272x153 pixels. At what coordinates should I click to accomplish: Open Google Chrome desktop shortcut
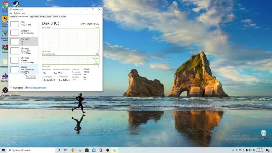tap(5, 5)
